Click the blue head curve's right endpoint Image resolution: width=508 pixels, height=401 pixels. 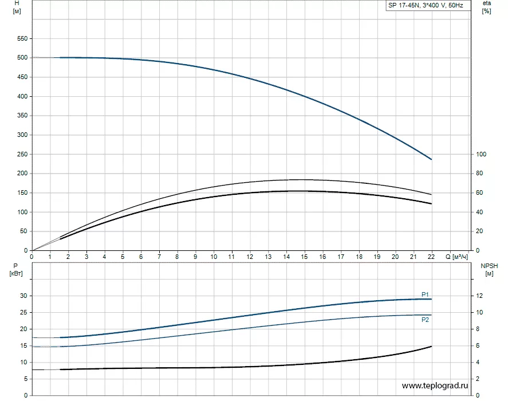coord(431,159)
